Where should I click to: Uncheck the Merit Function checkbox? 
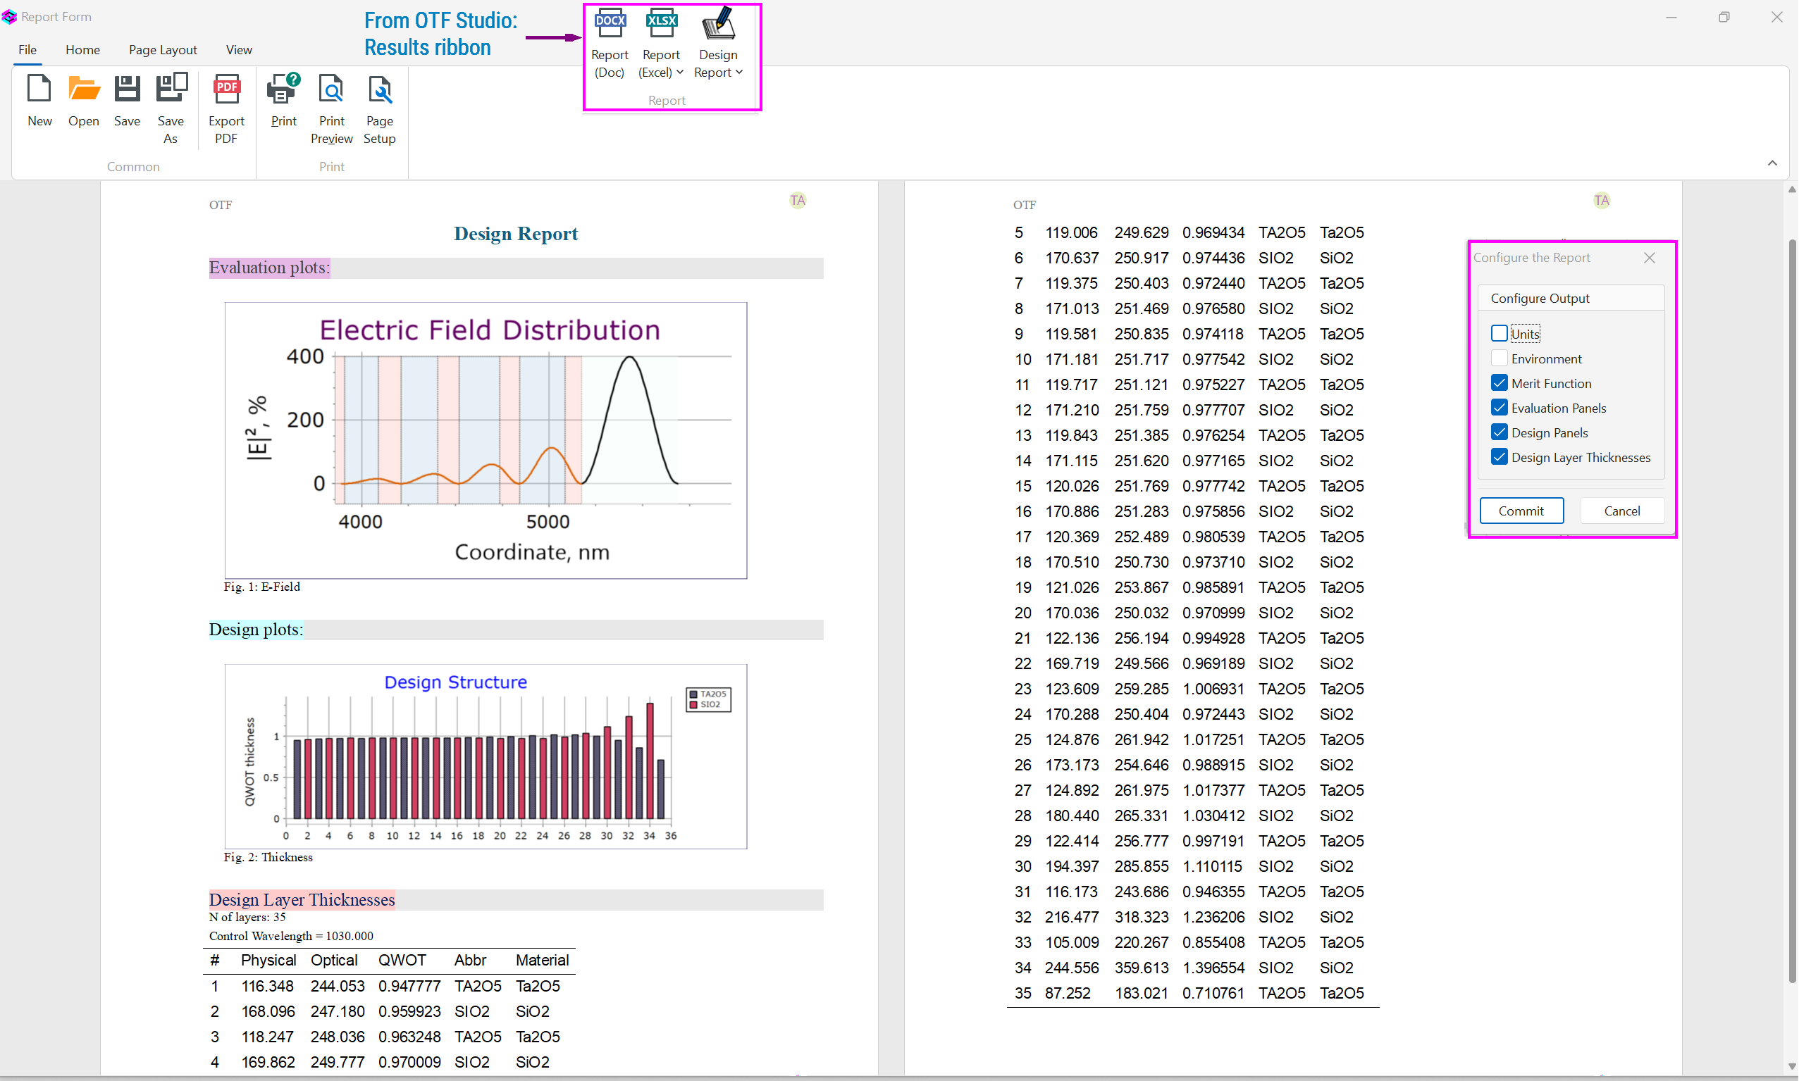pyautogui.click(x=1500, y=383)
